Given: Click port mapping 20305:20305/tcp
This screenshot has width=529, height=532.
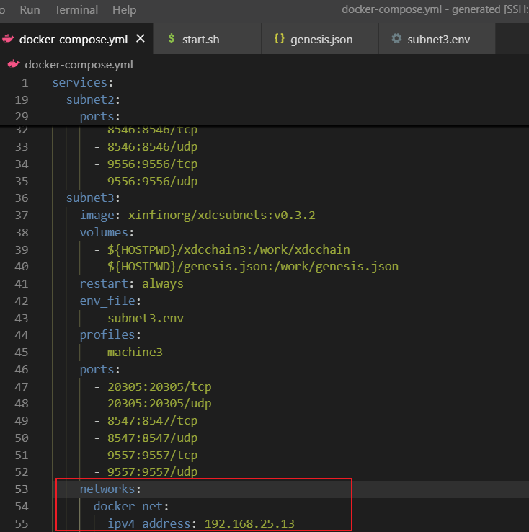Looking at the screenshot, I should (159, 387).
